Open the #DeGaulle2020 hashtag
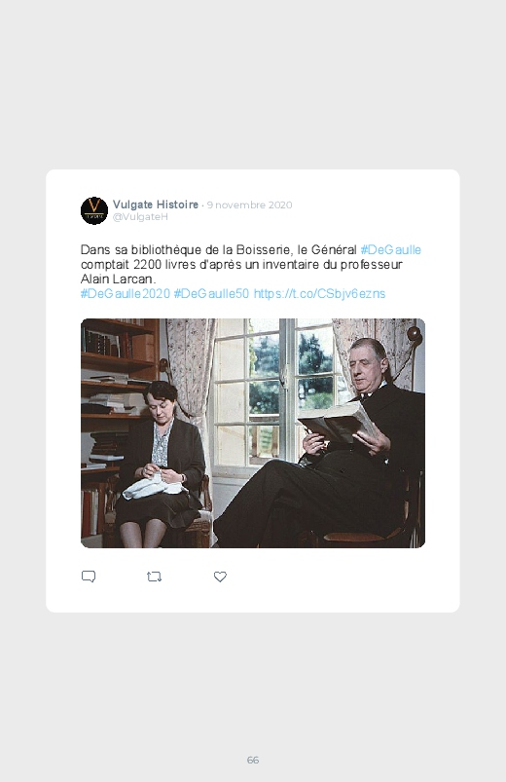This screenshot has height=782, width=506. [x=126, y=293]
